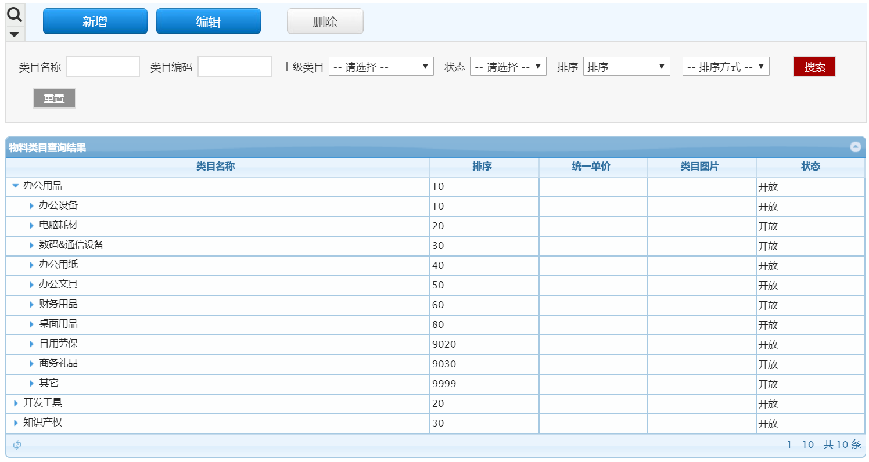This screenshot has width=869, height=462.
Task: Expand the 日用劳保 tree node
Action: point(31,344)
